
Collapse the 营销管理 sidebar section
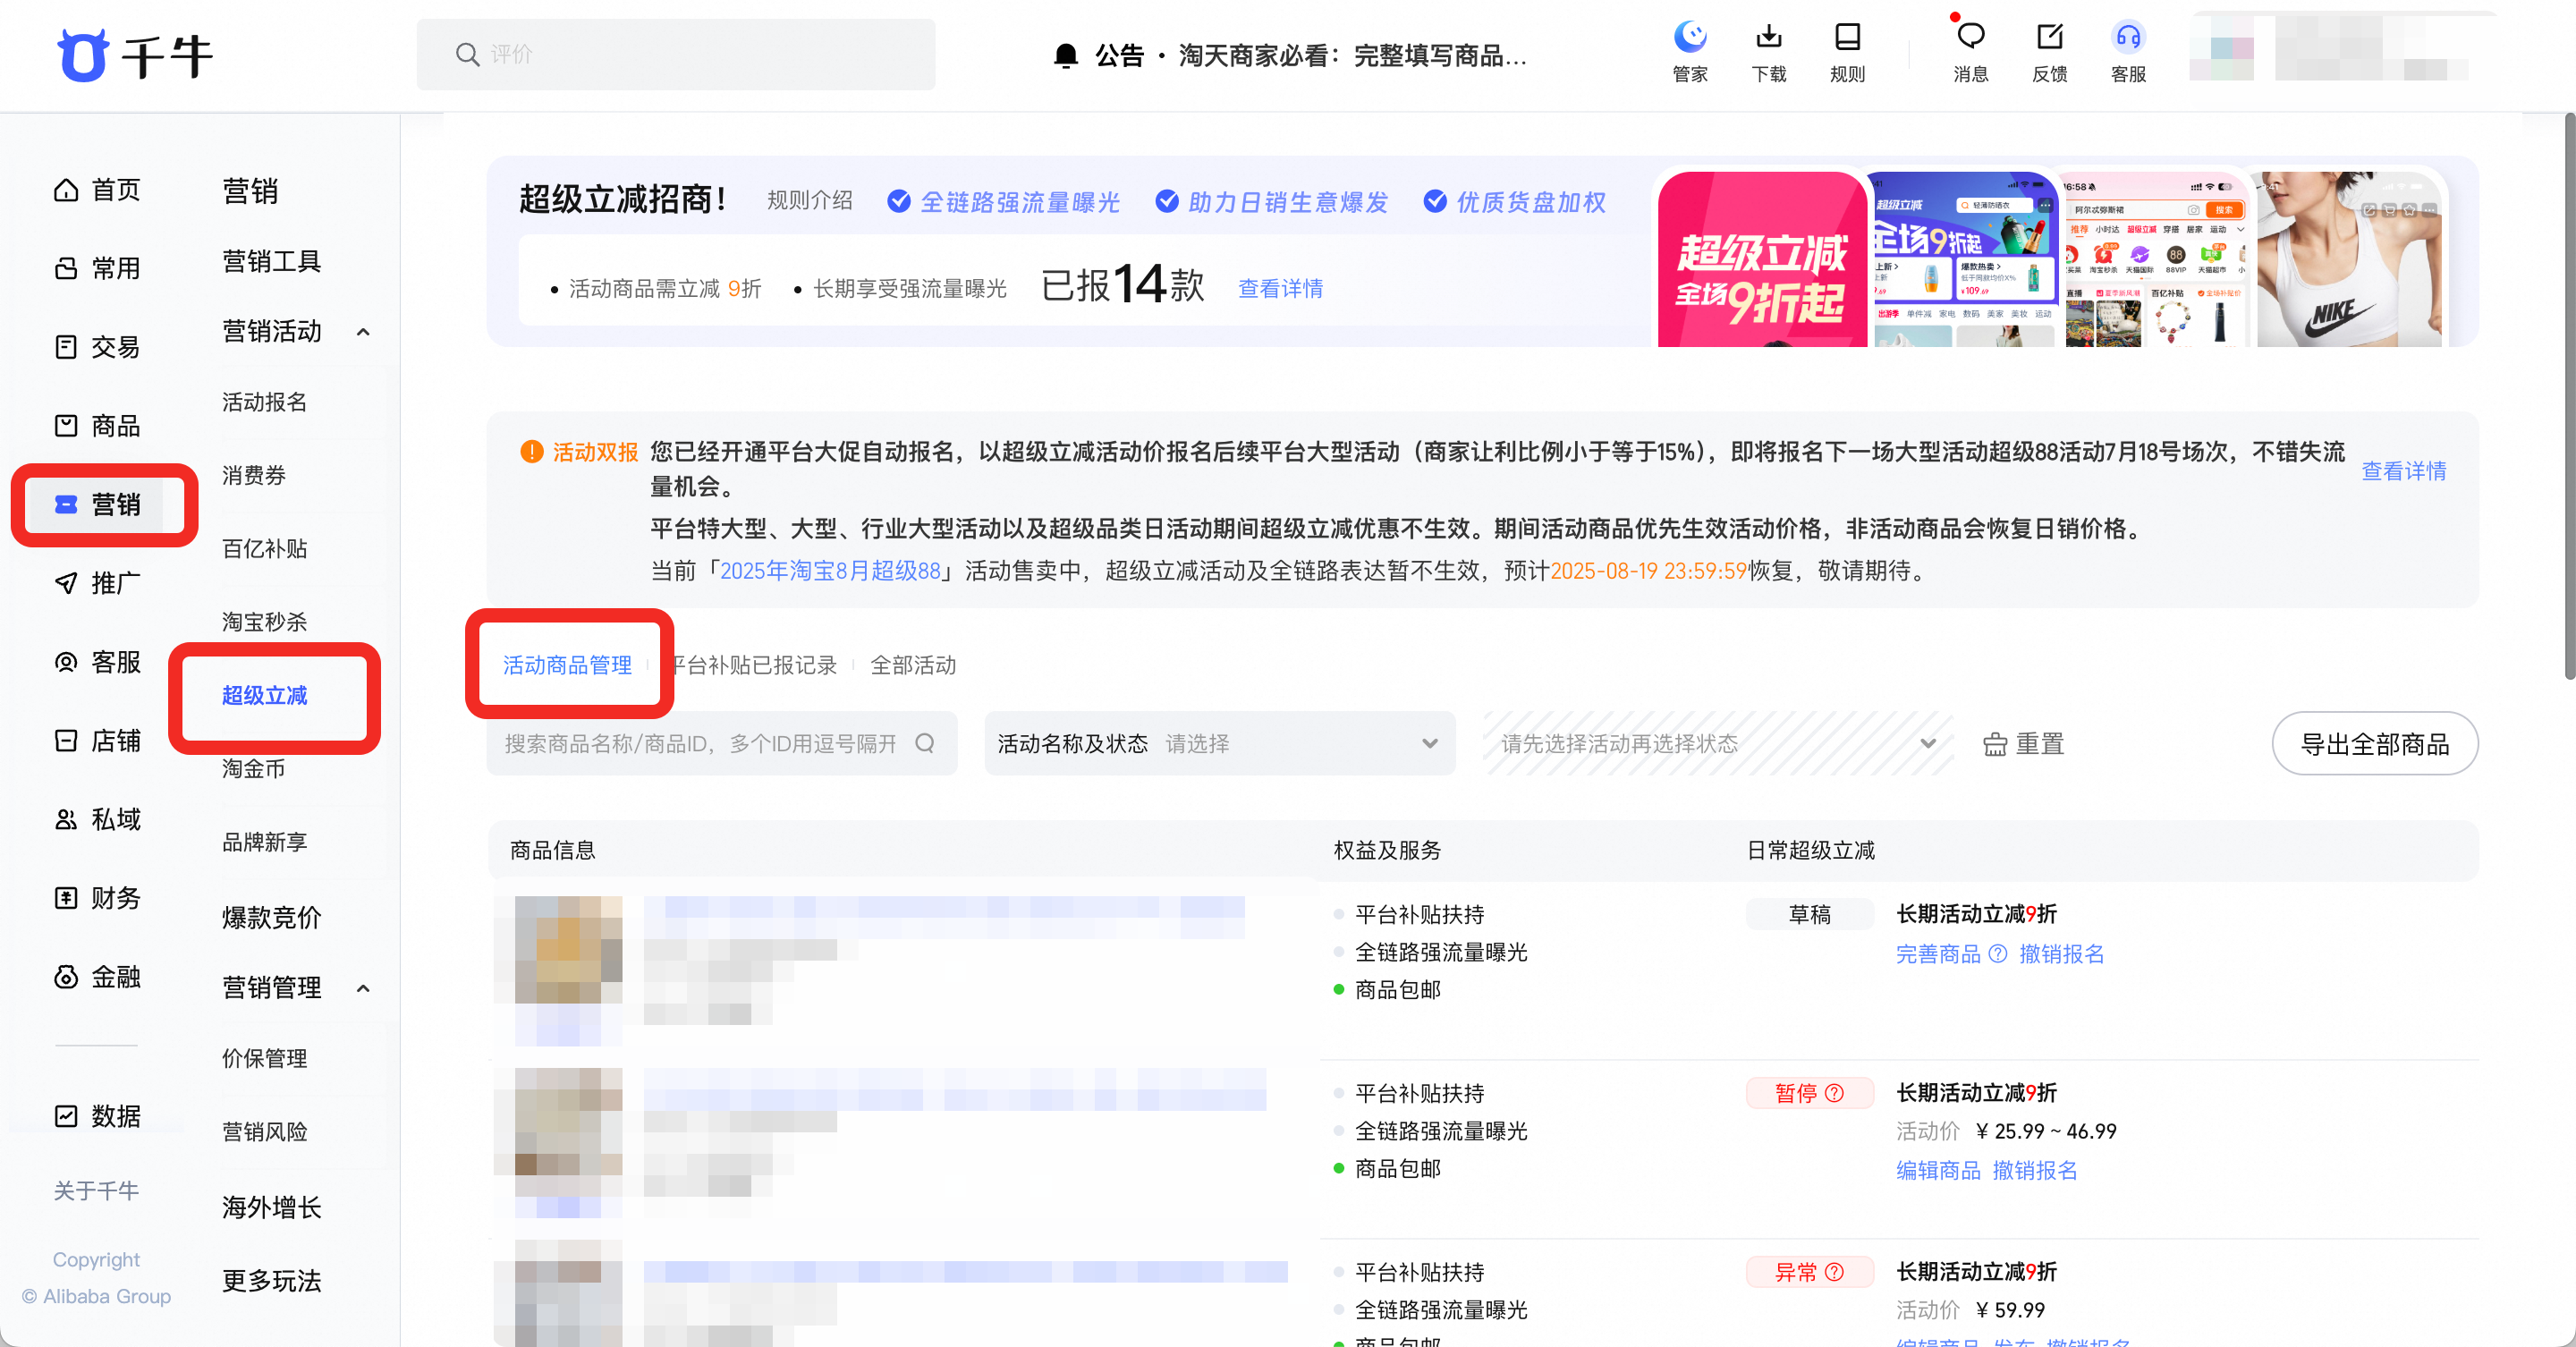[363, 988]
